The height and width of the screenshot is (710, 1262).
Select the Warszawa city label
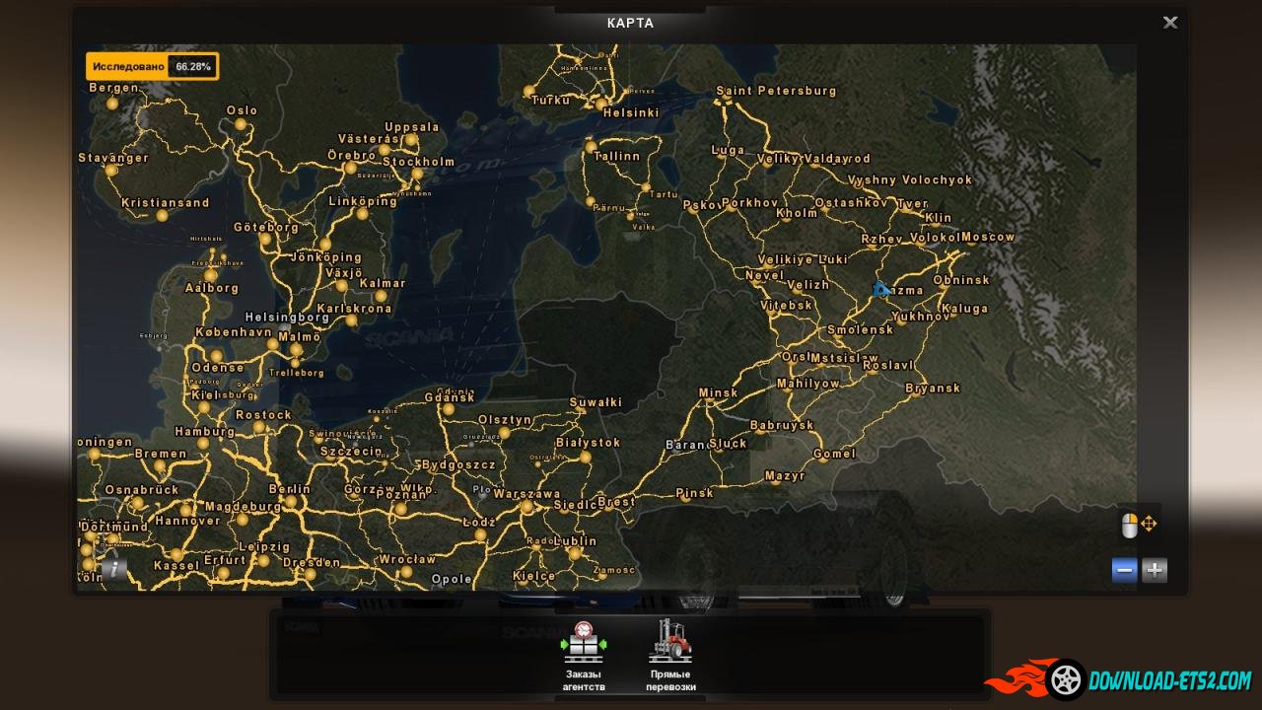click(526, 494)
